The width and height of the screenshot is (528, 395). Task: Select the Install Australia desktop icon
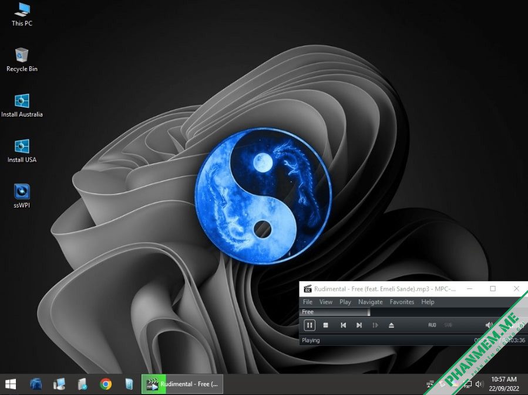22,105
